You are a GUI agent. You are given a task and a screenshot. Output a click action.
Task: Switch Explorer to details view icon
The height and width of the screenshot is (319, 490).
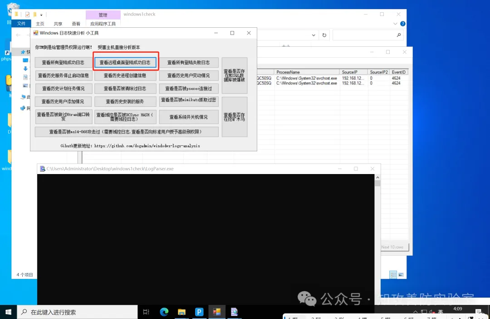(393, 274)
